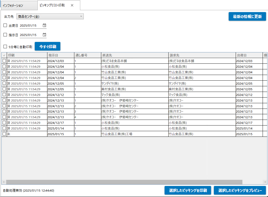Click 通し番号 cell 3 for ヤオコー

pyautogui.click(x=88, y=112)
